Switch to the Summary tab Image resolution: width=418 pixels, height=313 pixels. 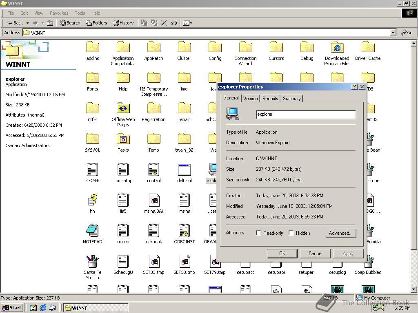[x=291, y=99]
